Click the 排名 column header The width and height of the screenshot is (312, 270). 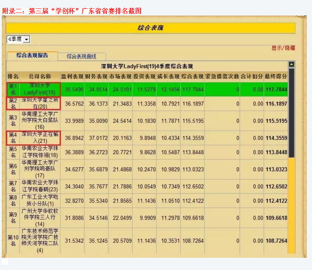click(13, 76)
